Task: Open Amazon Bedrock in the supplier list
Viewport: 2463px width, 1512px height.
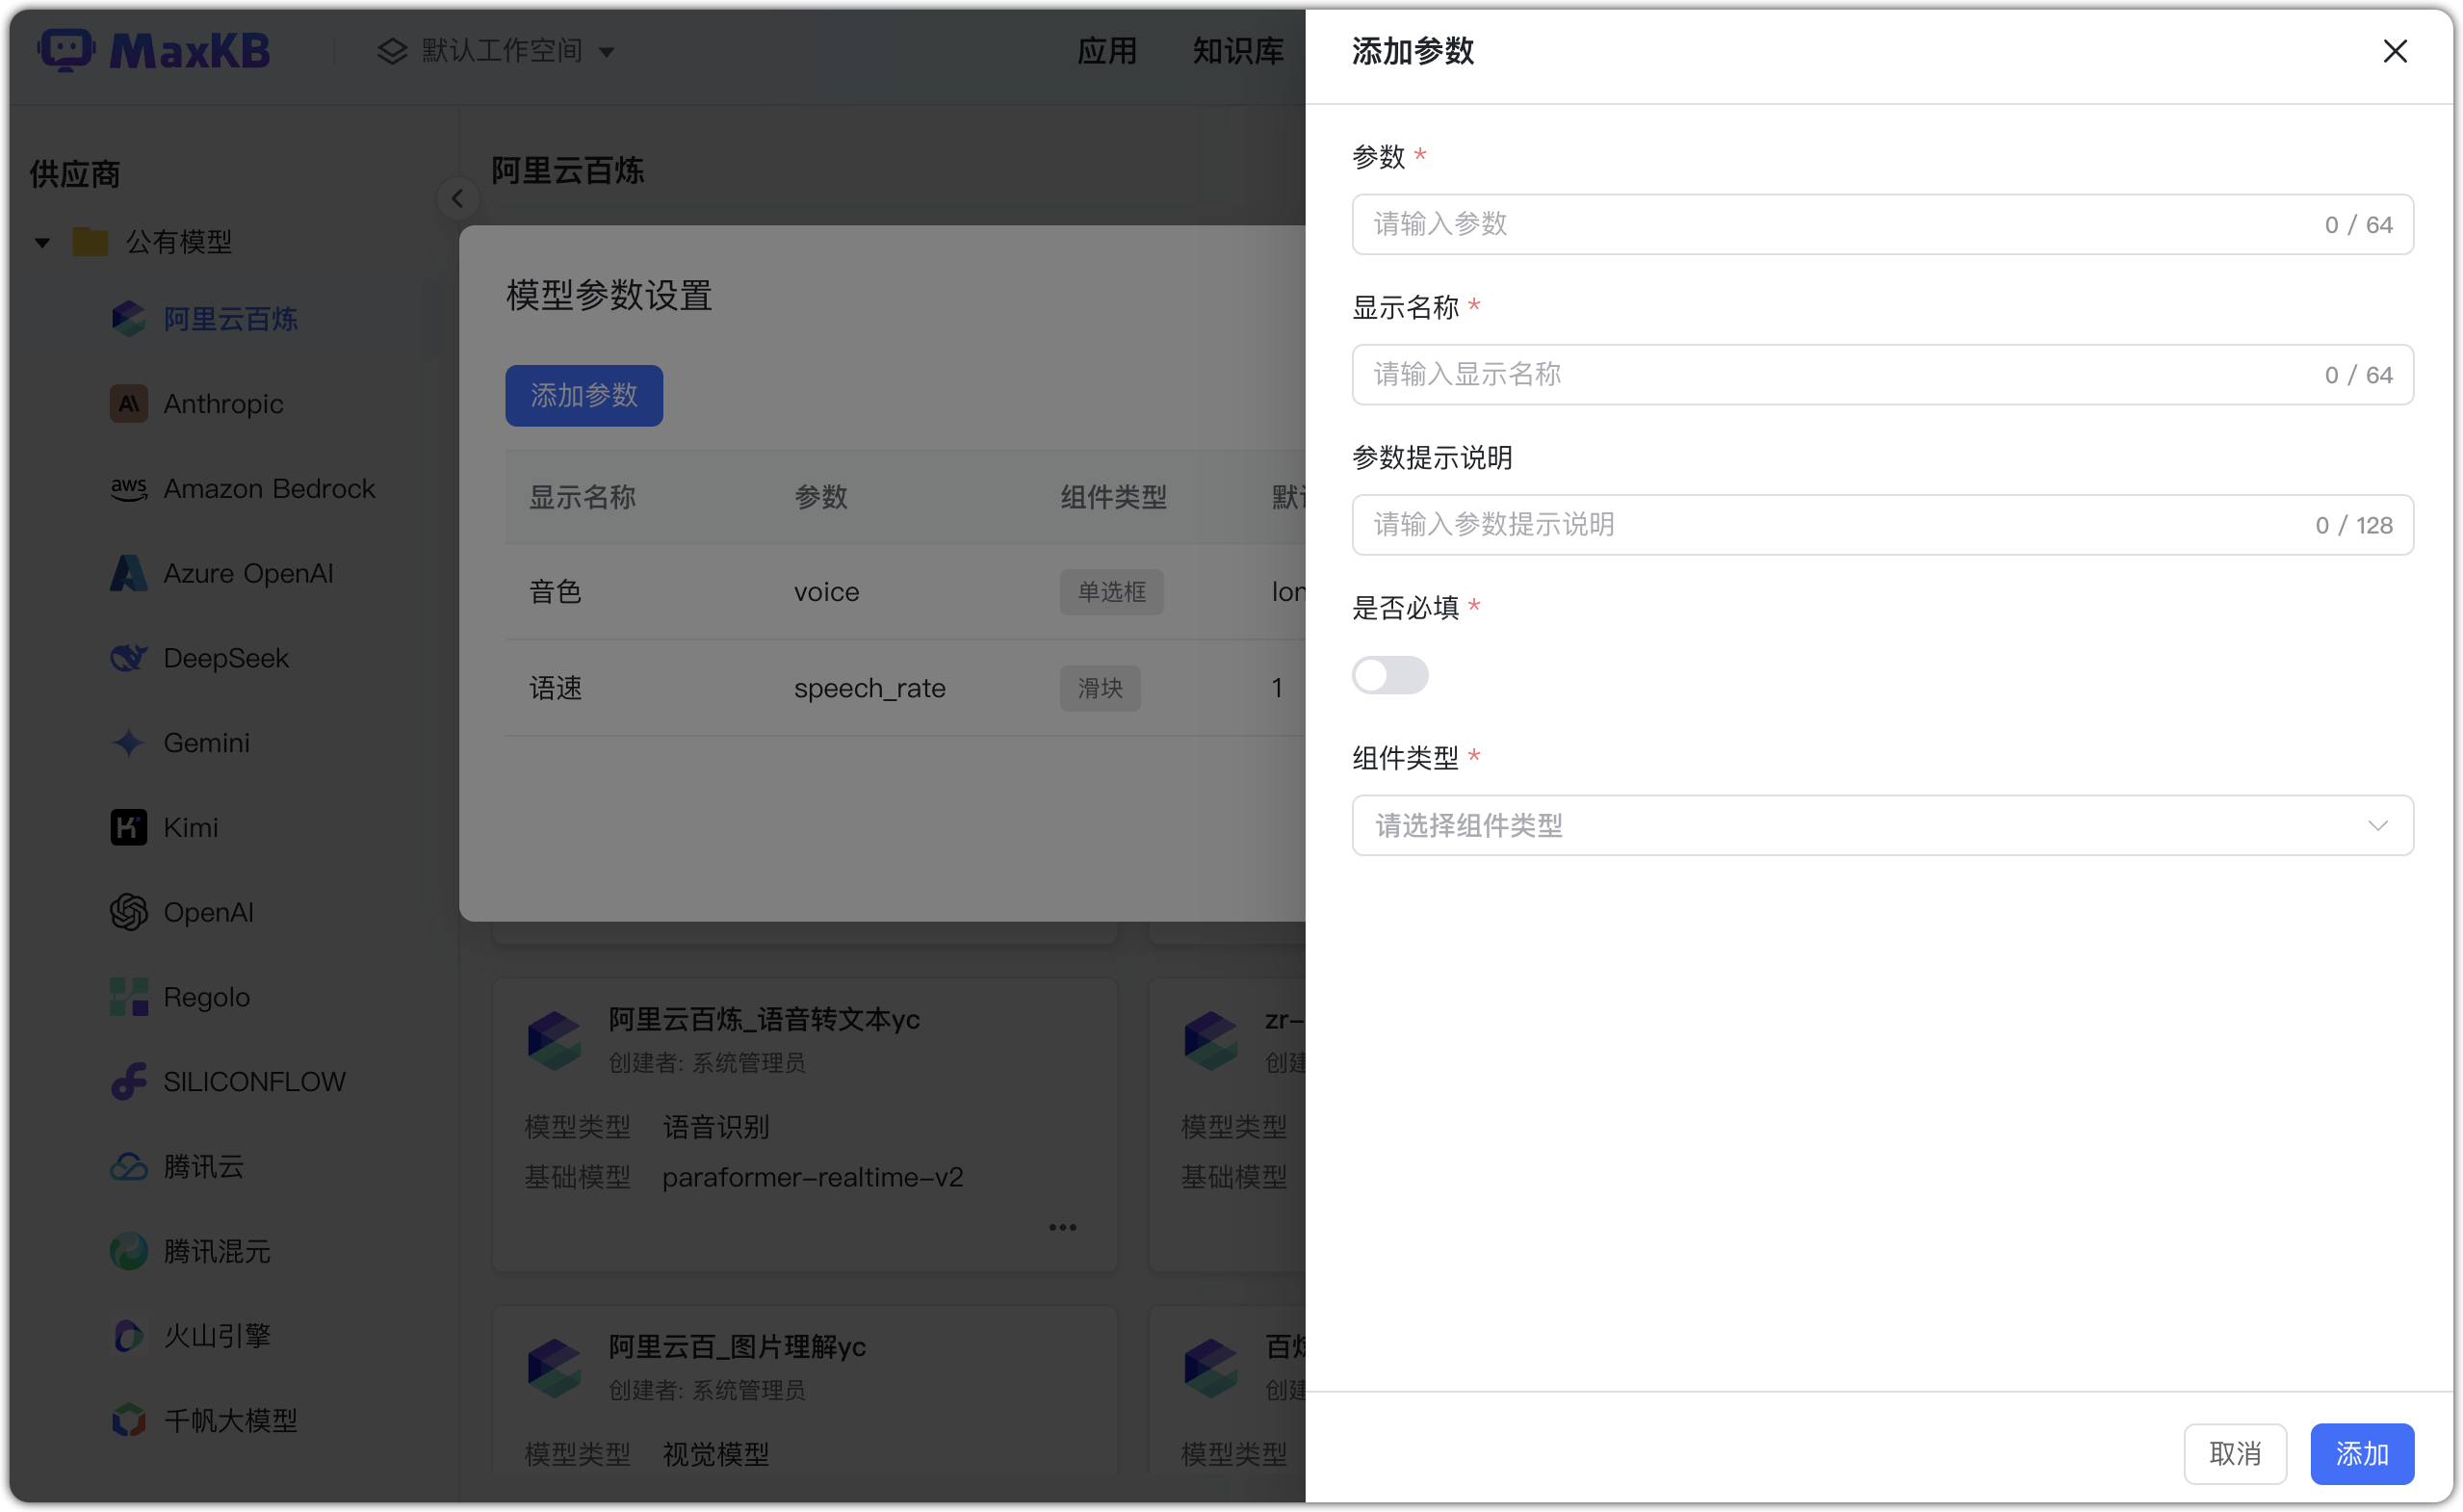Action: tap(270, 488)
